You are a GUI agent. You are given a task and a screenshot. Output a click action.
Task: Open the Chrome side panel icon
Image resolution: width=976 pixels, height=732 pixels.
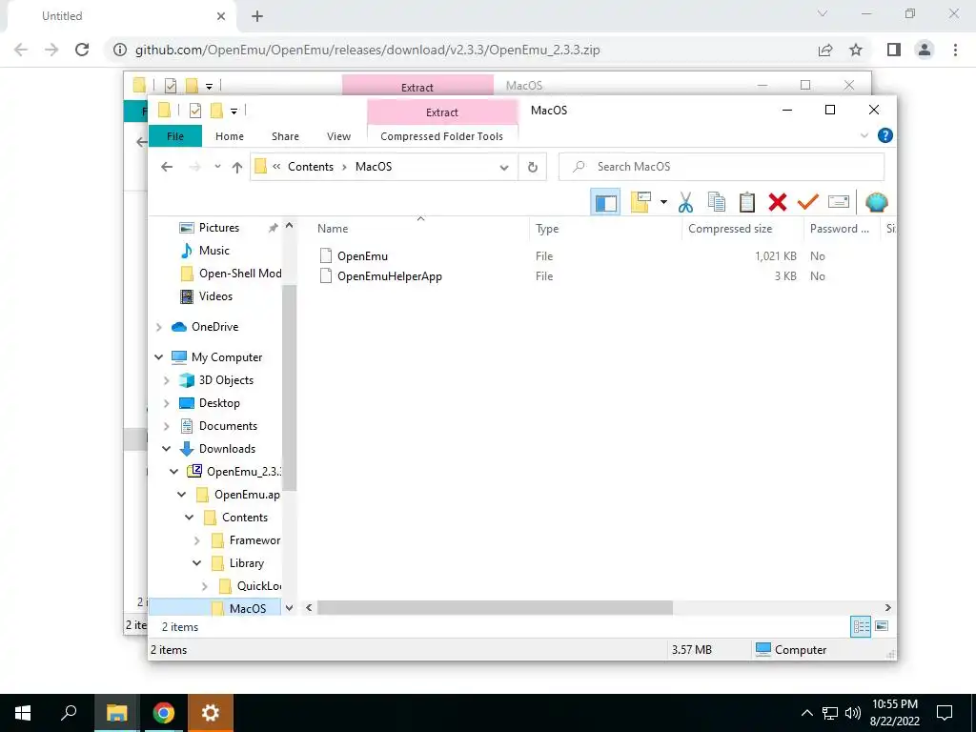coord(894,50)
